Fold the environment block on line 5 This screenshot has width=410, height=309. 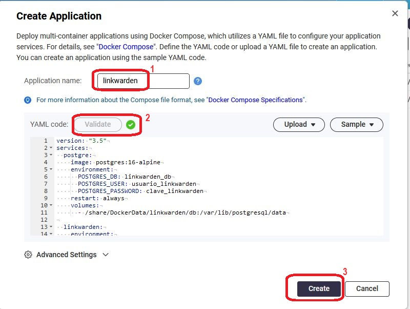(x=51, y=169)
